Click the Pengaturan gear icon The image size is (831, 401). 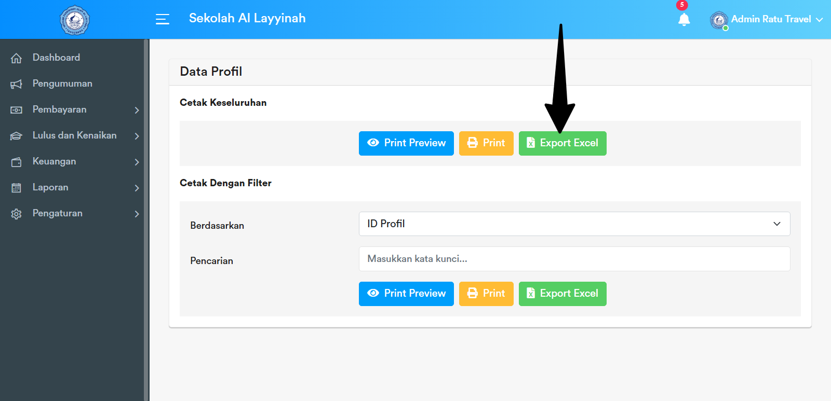tap(17, 214)
